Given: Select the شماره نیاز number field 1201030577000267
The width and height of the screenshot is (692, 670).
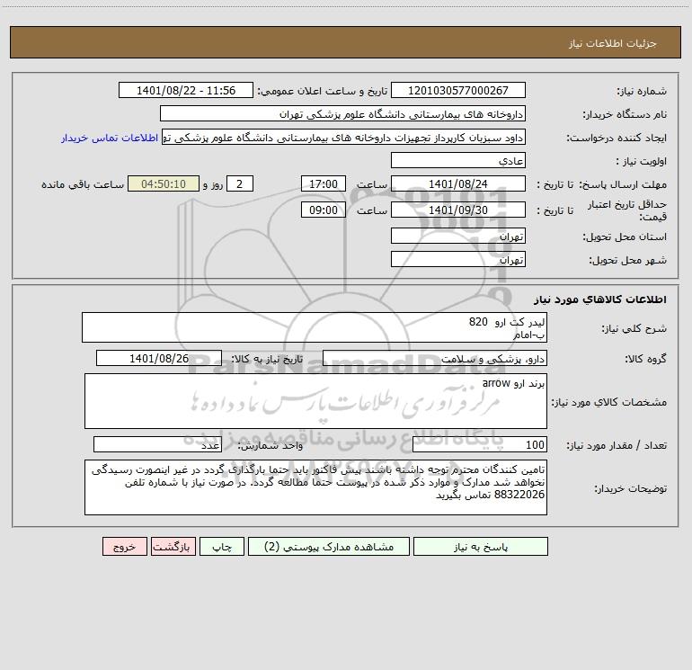Looking at the screenshot, I should point(458,90).
